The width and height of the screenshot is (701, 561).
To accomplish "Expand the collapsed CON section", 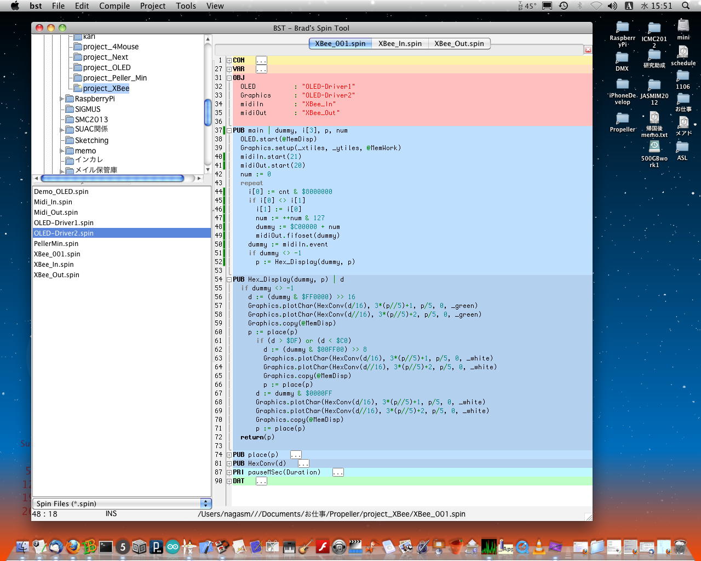I will point(229,60).
